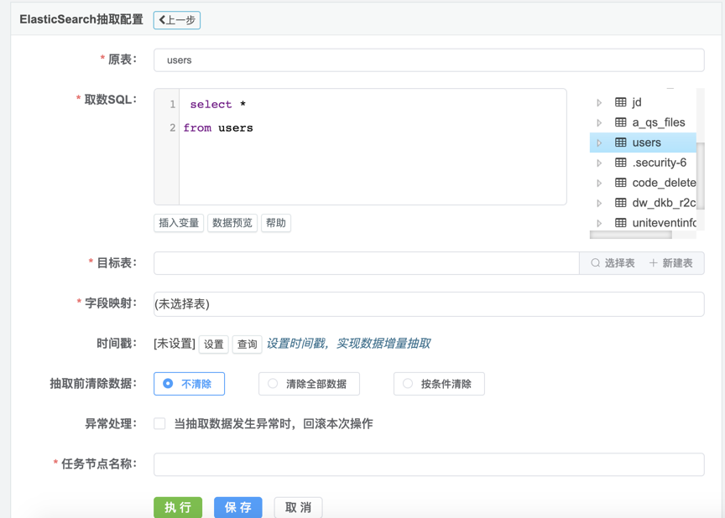Focus the 任务节点名称 input field
The image size is (725, 518).
pos(429,464)
